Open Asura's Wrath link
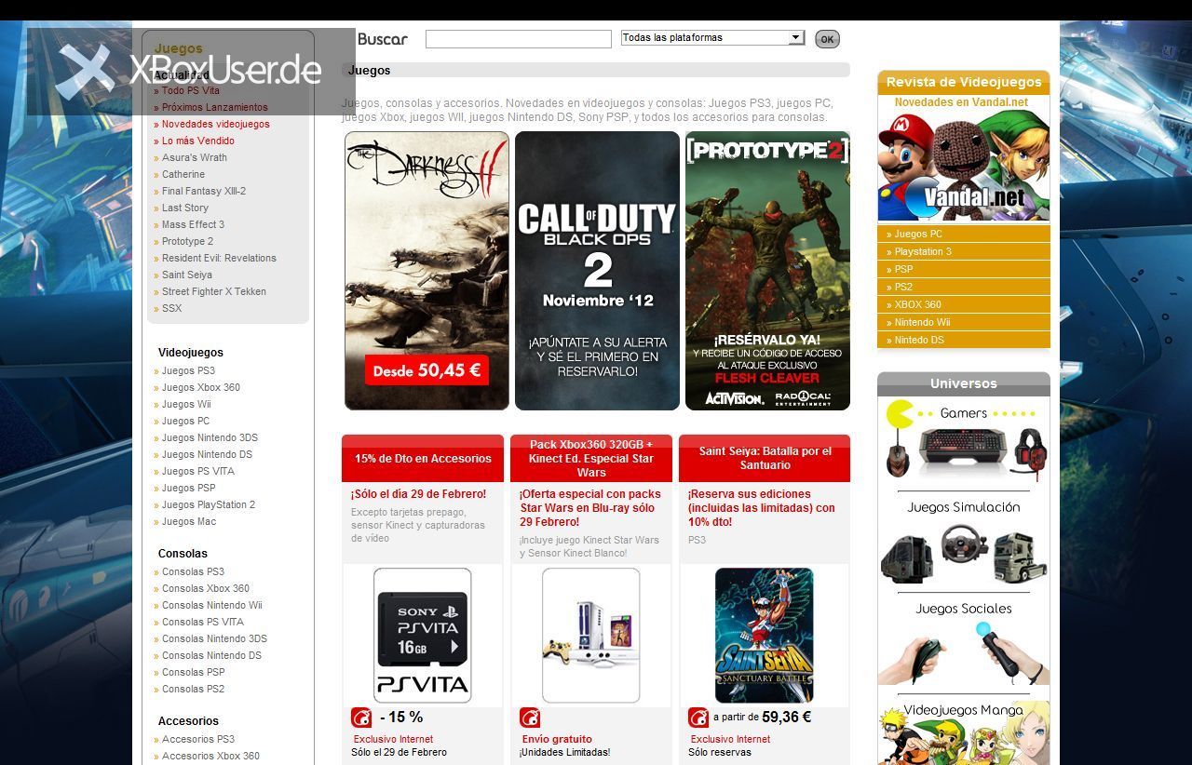This screenshot has height=765, width=1192. [x=194, y=157]
